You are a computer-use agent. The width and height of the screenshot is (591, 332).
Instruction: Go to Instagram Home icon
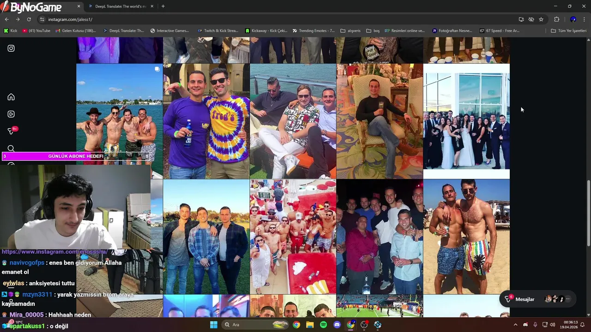coord(11,97)
